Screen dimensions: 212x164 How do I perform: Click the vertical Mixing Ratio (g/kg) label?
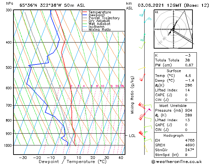[132, 95]
